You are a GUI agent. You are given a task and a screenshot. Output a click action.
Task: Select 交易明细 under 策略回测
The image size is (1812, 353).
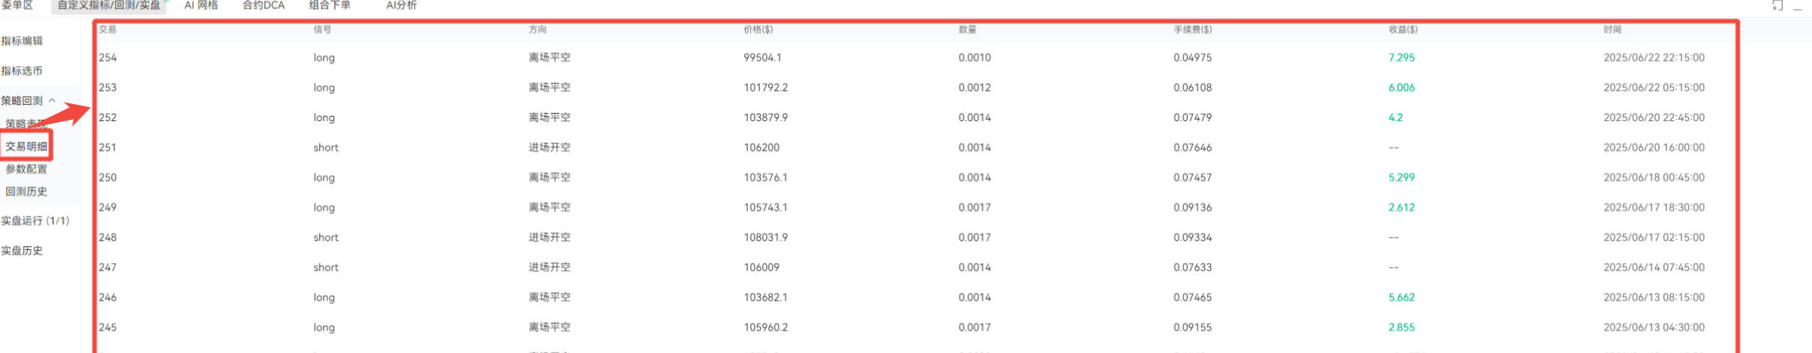26,147
